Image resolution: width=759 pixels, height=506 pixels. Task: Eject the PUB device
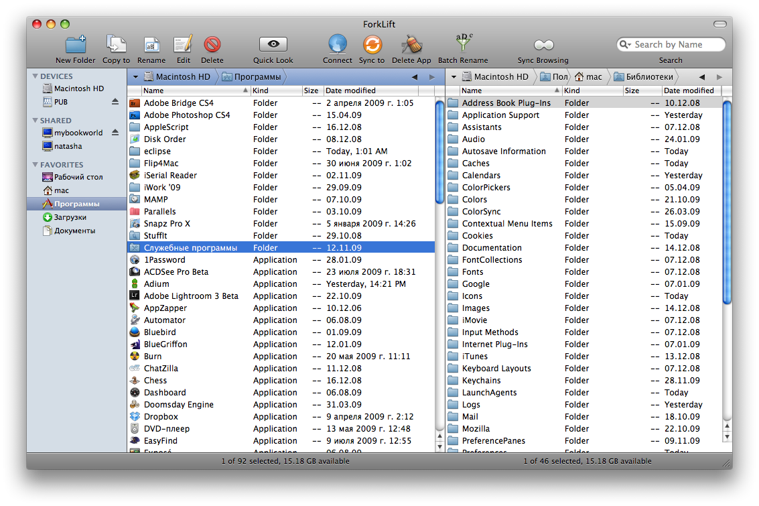pyautogui.click(x=115, y=102)
